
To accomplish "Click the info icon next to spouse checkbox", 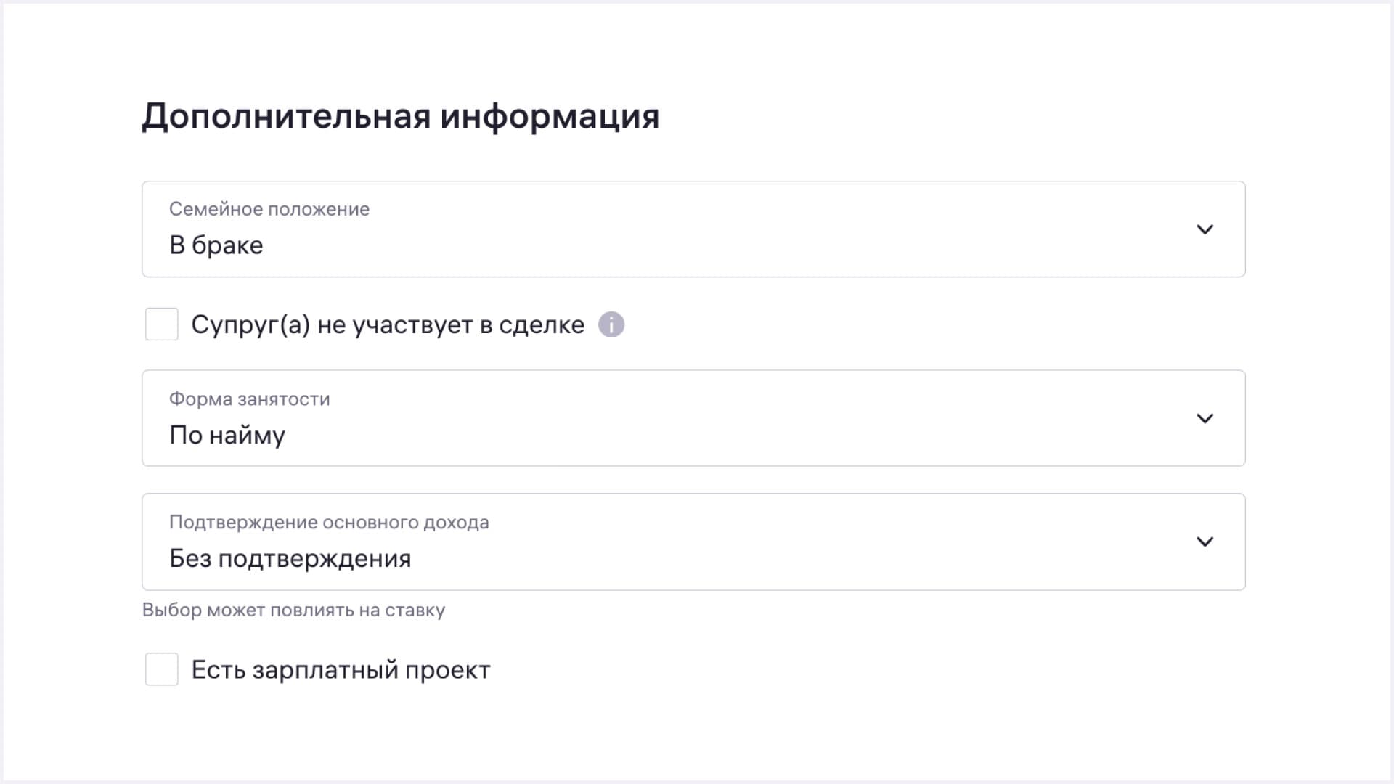I will [612, 324].
